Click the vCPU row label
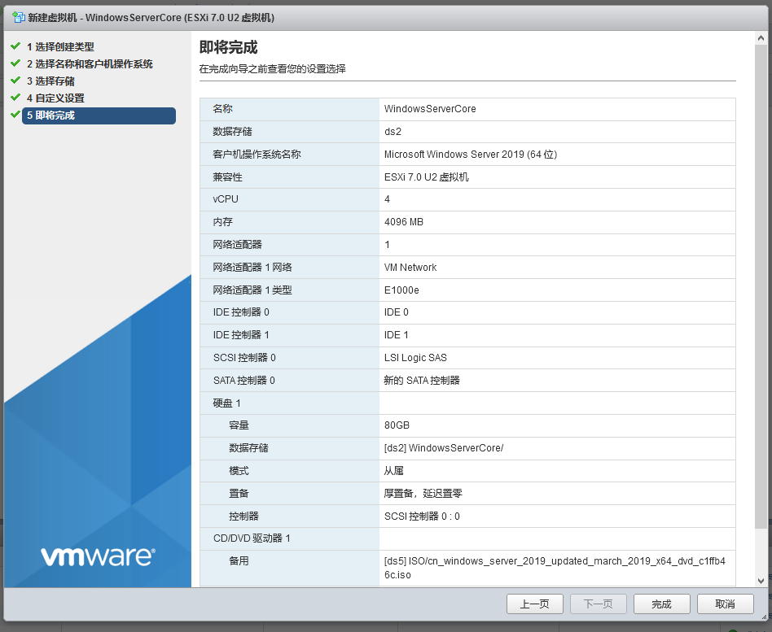This screenshot has height=632, width=772. pyautogui.click(x=226, y=199)
